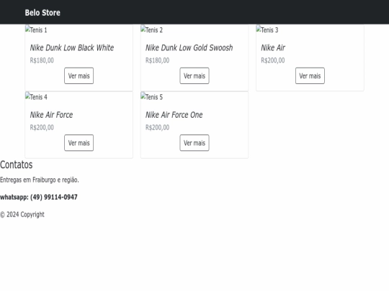Click the Tenis 5 image placeholder
Screen dimensions: 389x291
click(x=152, y=97)
